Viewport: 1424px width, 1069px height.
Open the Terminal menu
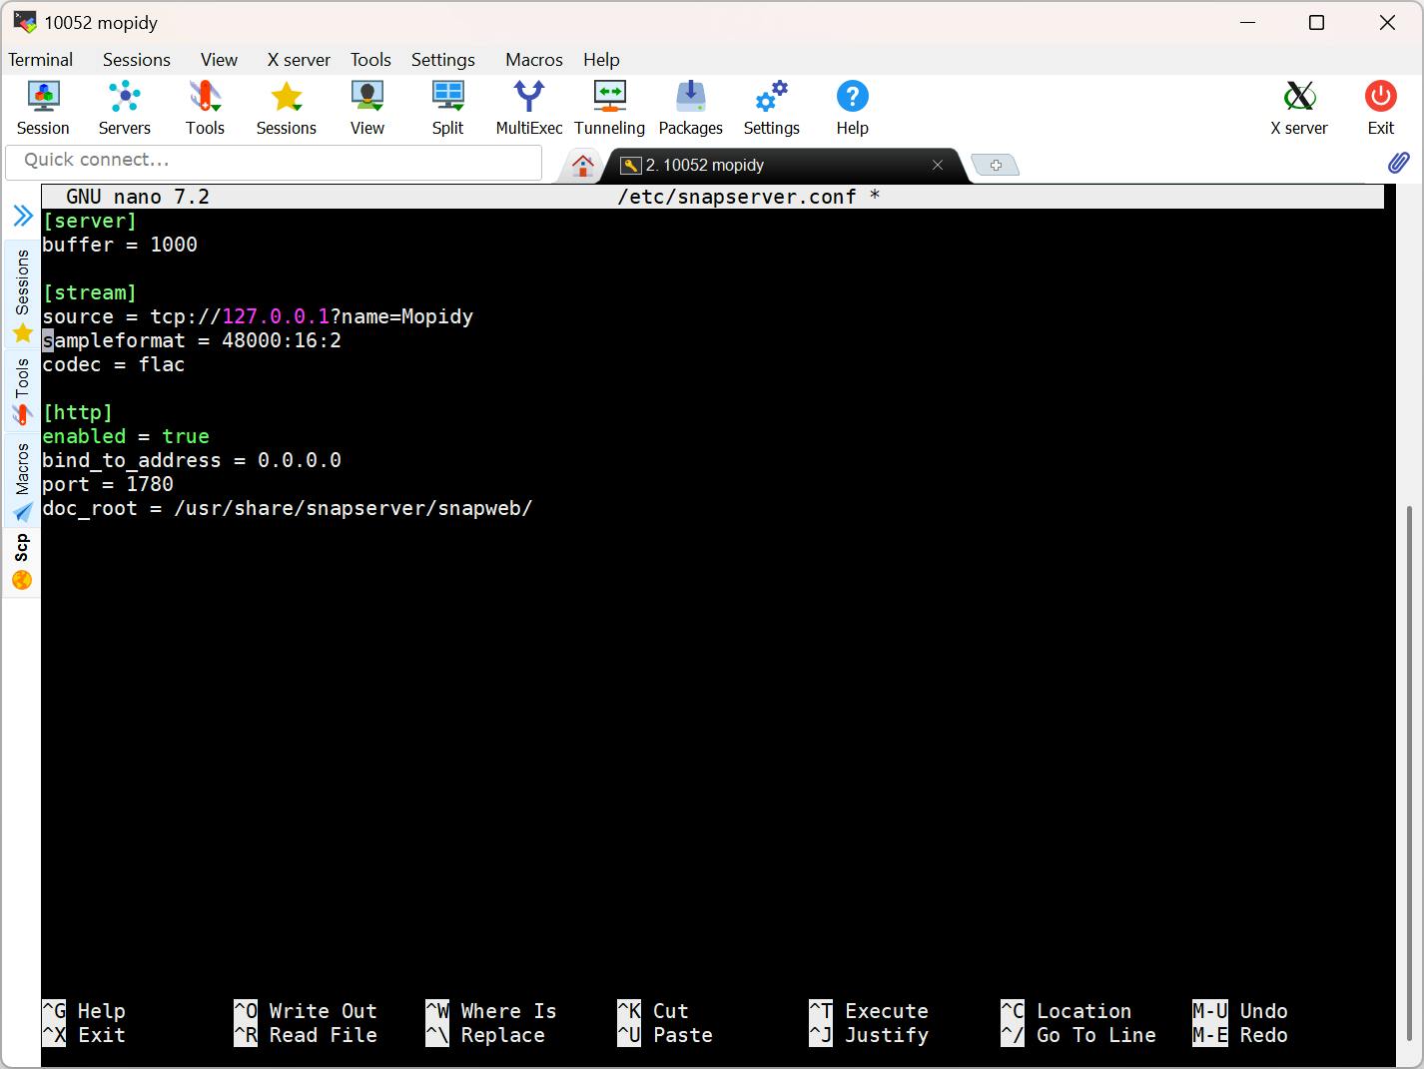(41, 60)
